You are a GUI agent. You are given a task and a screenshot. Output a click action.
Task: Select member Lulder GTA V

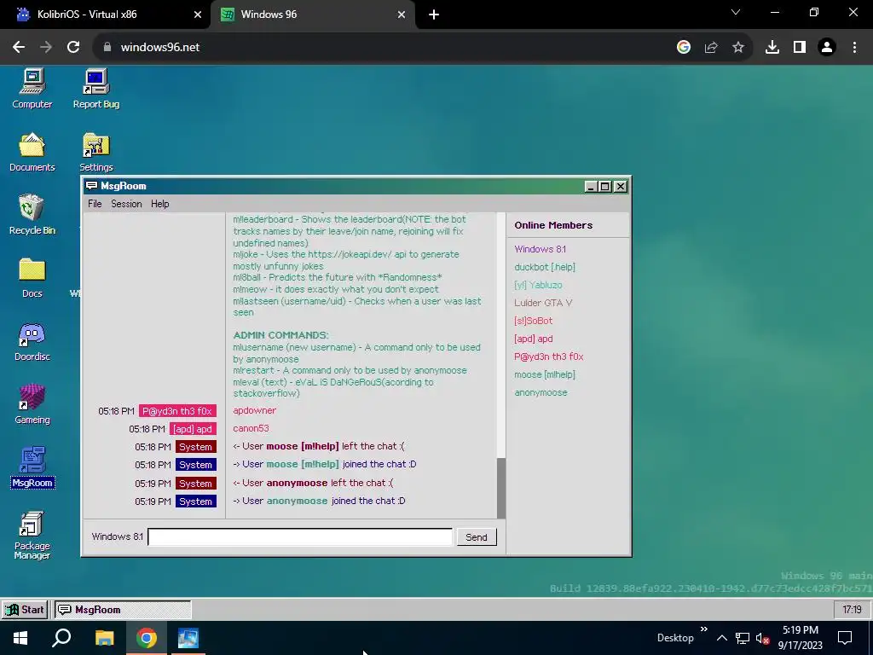click(x=543, y=303)
